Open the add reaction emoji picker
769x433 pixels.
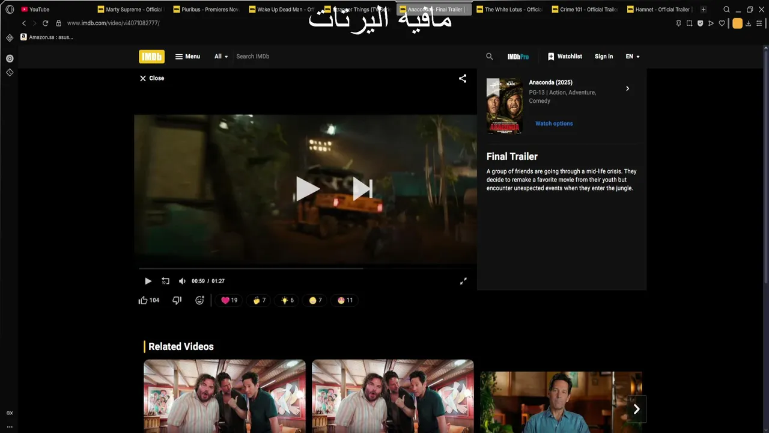199,300
